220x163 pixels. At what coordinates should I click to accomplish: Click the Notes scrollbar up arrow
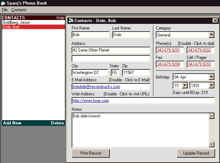[212, 116]
